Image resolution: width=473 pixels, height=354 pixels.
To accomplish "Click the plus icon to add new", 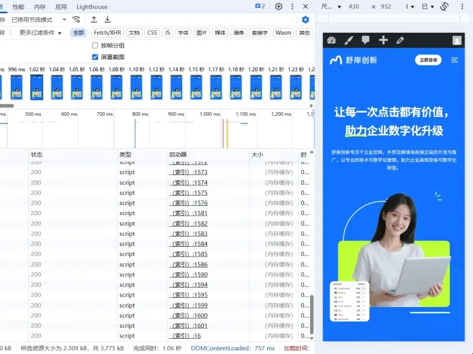I will (383, 40).
